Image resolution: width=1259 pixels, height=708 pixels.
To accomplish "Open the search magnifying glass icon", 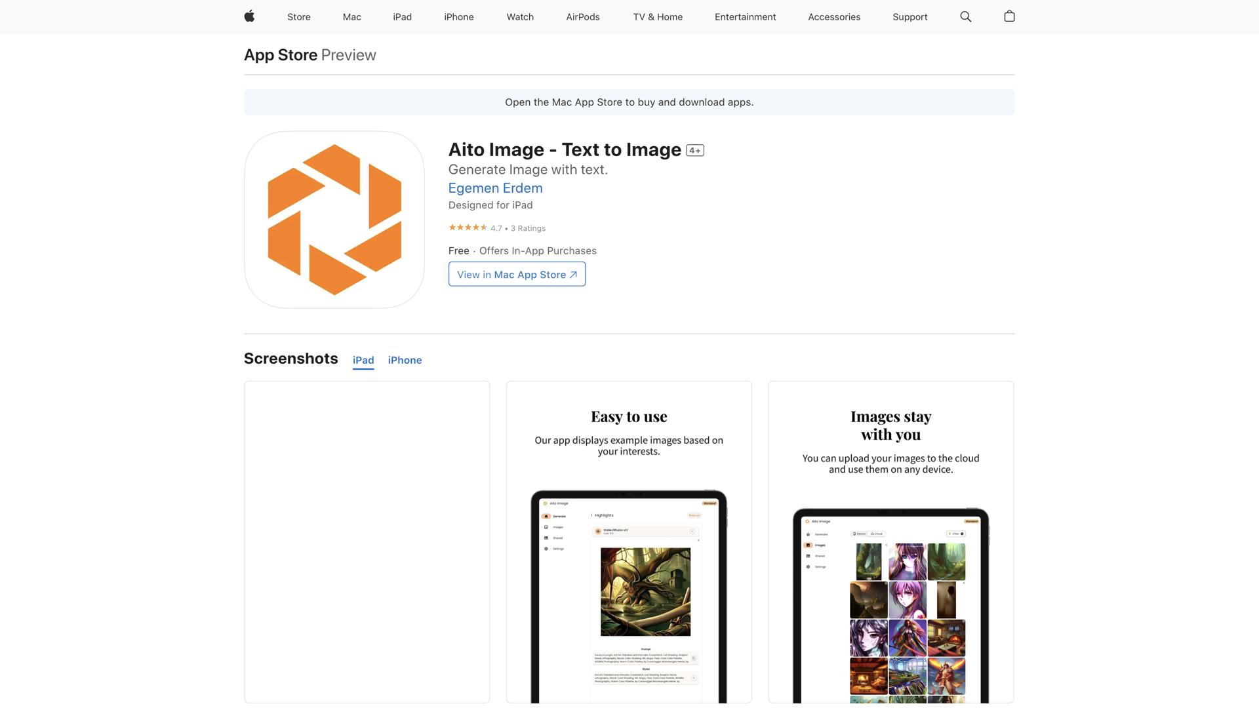I will (965, 16).
